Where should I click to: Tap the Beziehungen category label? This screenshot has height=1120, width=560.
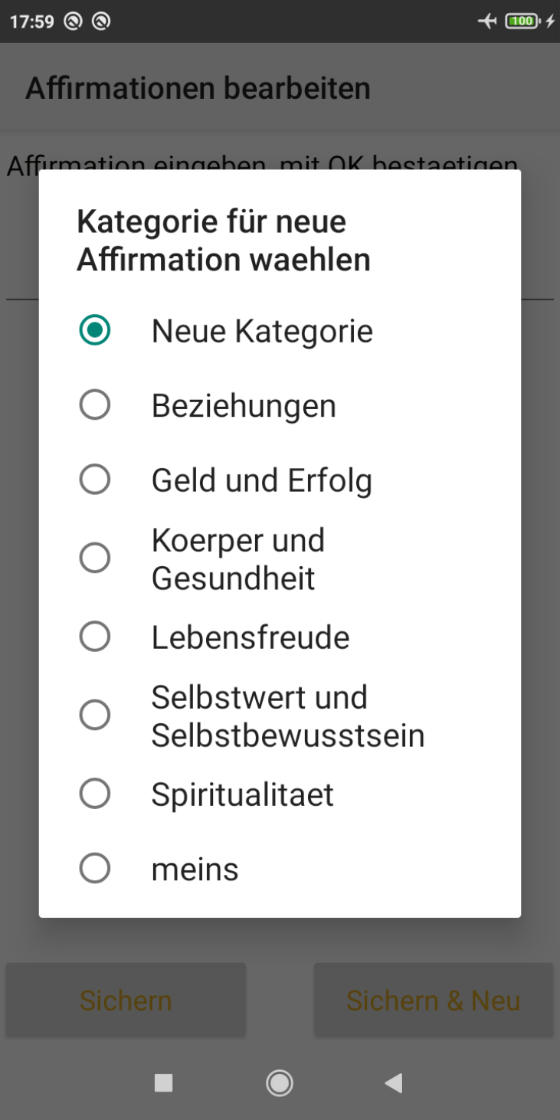[x=244, y=405]
